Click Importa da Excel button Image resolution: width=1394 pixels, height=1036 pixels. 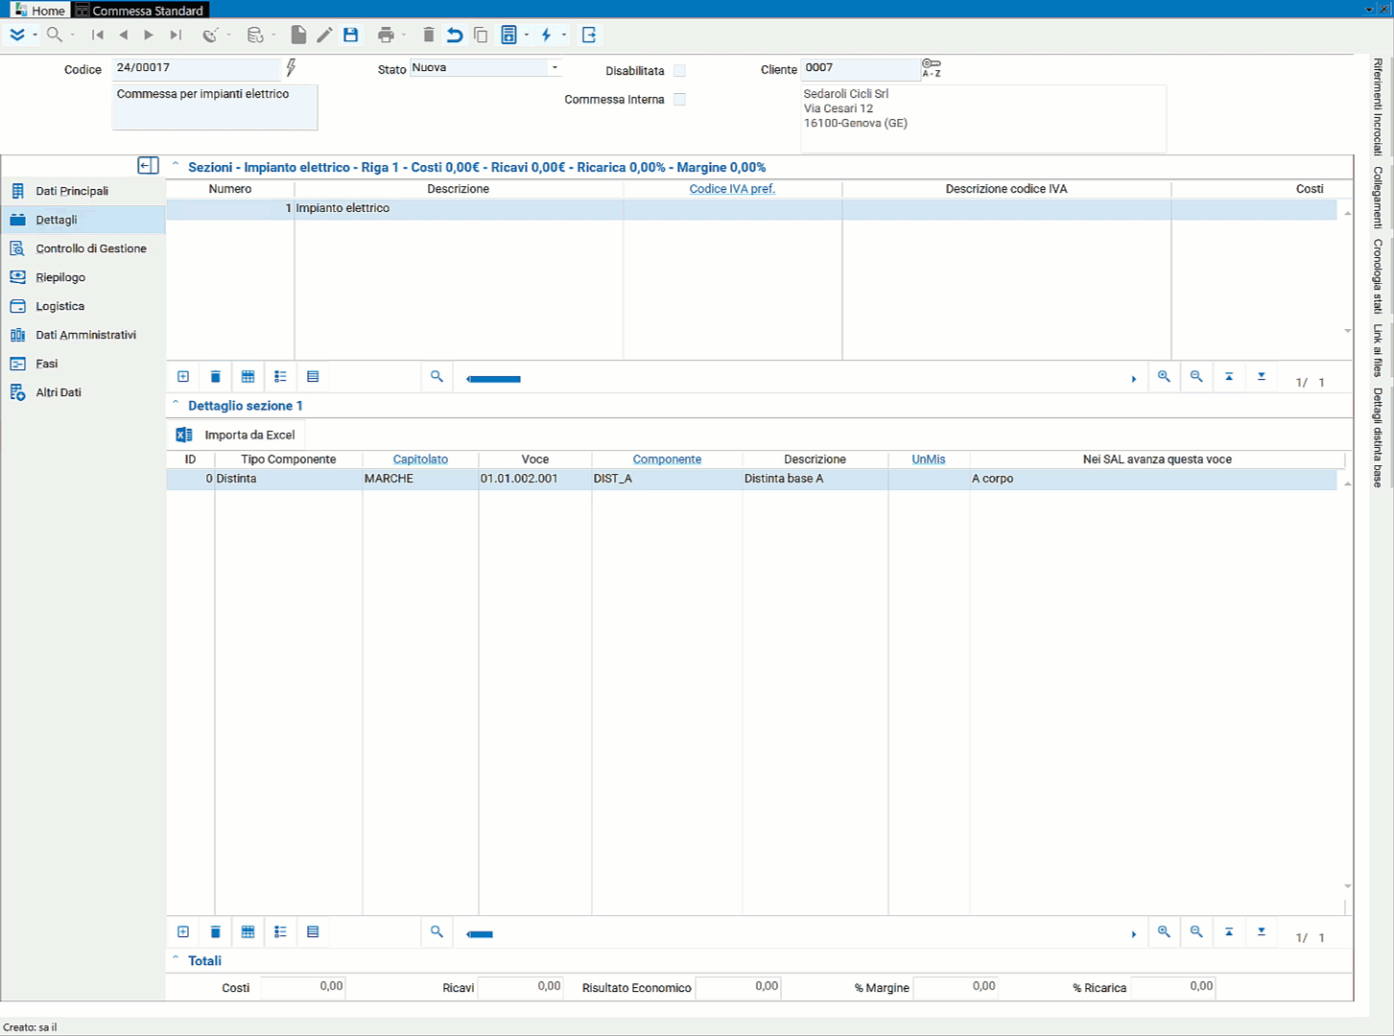[x=236, y=435]
